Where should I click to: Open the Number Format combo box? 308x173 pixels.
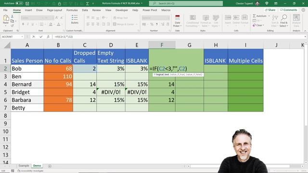point(155,18)
